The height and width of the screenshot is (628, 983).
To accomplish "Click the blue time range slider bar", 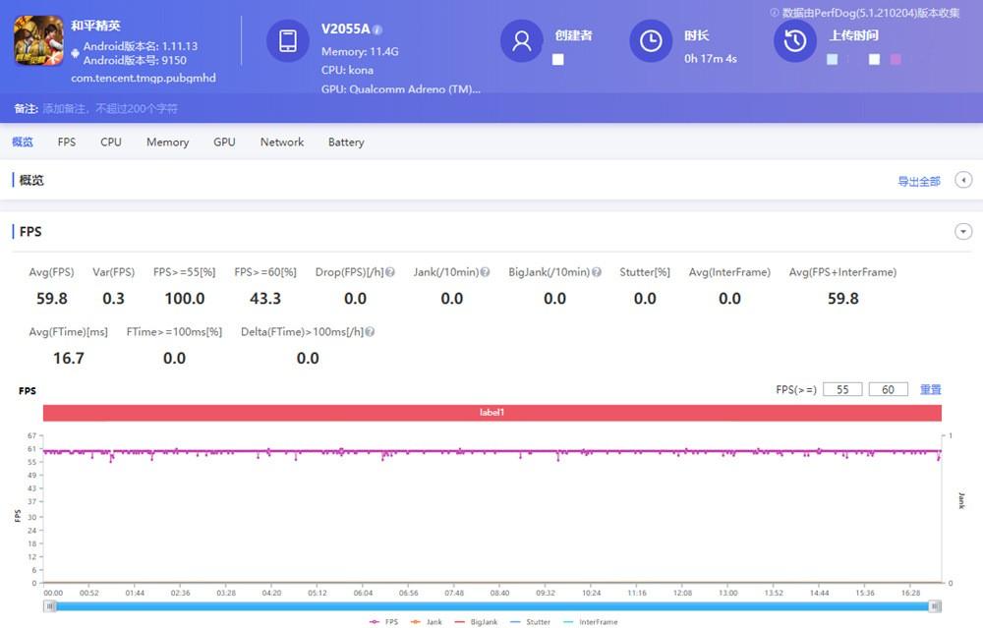I will click(491, 606).
